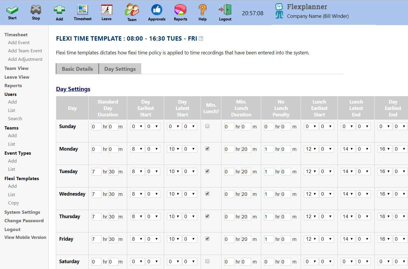Click Tuesday Standard Day Duration hours field

[97, 172]
